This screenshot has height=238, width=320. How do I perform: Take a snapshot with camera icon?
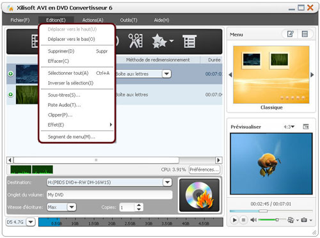[x=304, y=220]
